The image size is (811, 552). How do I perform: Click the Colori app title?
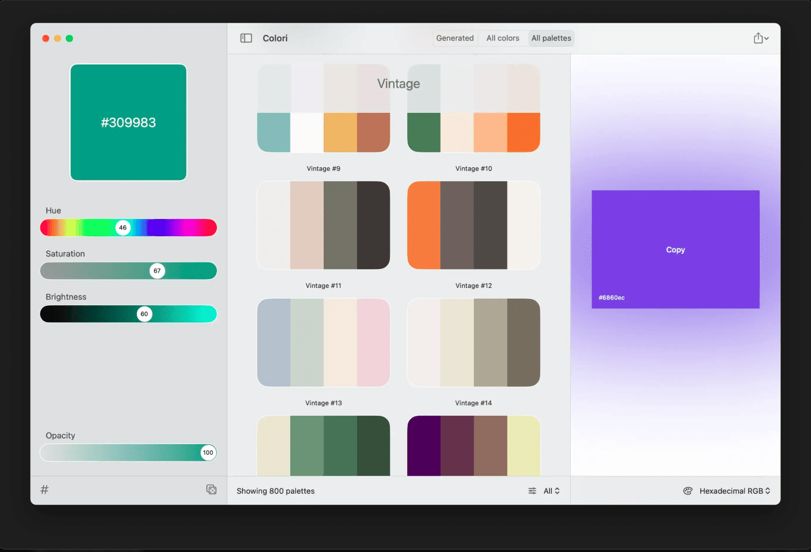[x=275, y=38]
